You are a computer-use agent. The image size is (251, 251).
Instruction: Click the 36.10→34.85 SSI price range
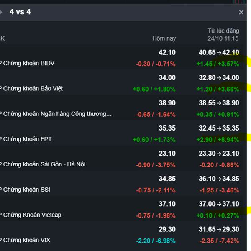[x=219, y=179]
